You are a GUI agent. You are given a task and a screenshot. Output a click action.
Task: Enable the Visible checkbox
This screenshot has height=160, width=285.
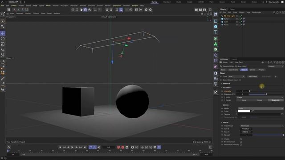pyautogui.click(x=241, y=139)
